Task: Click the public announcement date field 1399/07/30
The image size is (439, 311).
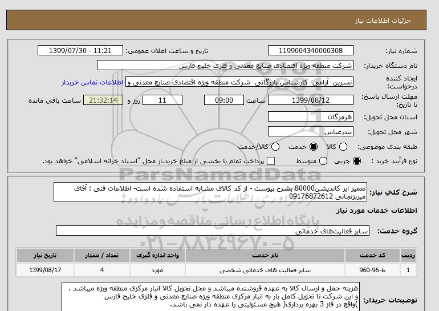Action: (x=80, y=51)
